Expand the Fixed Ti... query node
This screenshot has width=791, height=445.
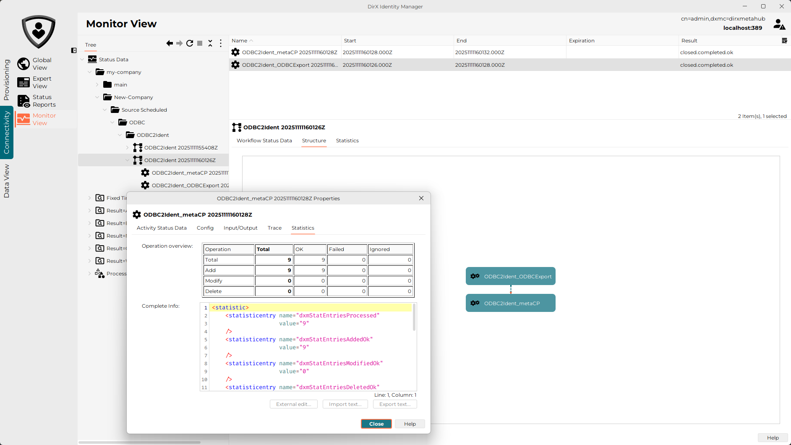(90, 198)
